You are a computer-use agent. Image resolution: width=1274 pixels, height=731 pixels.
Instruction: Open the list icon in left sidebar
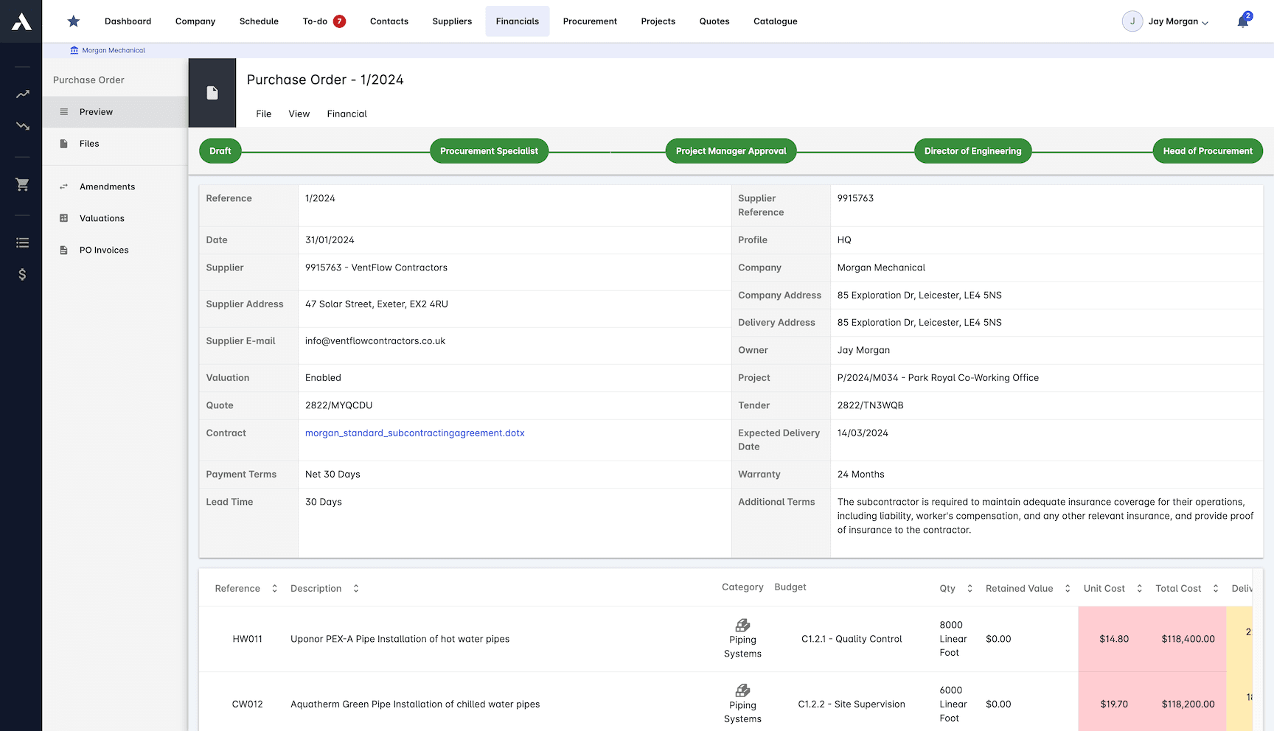pos(22,242)
